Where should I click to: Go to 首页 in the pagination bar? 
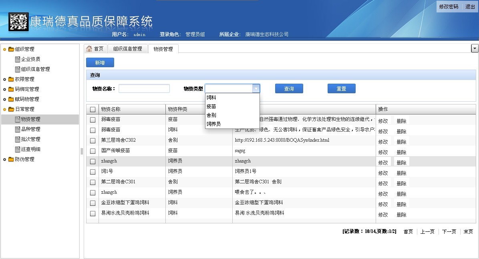[x=409, y=232]
